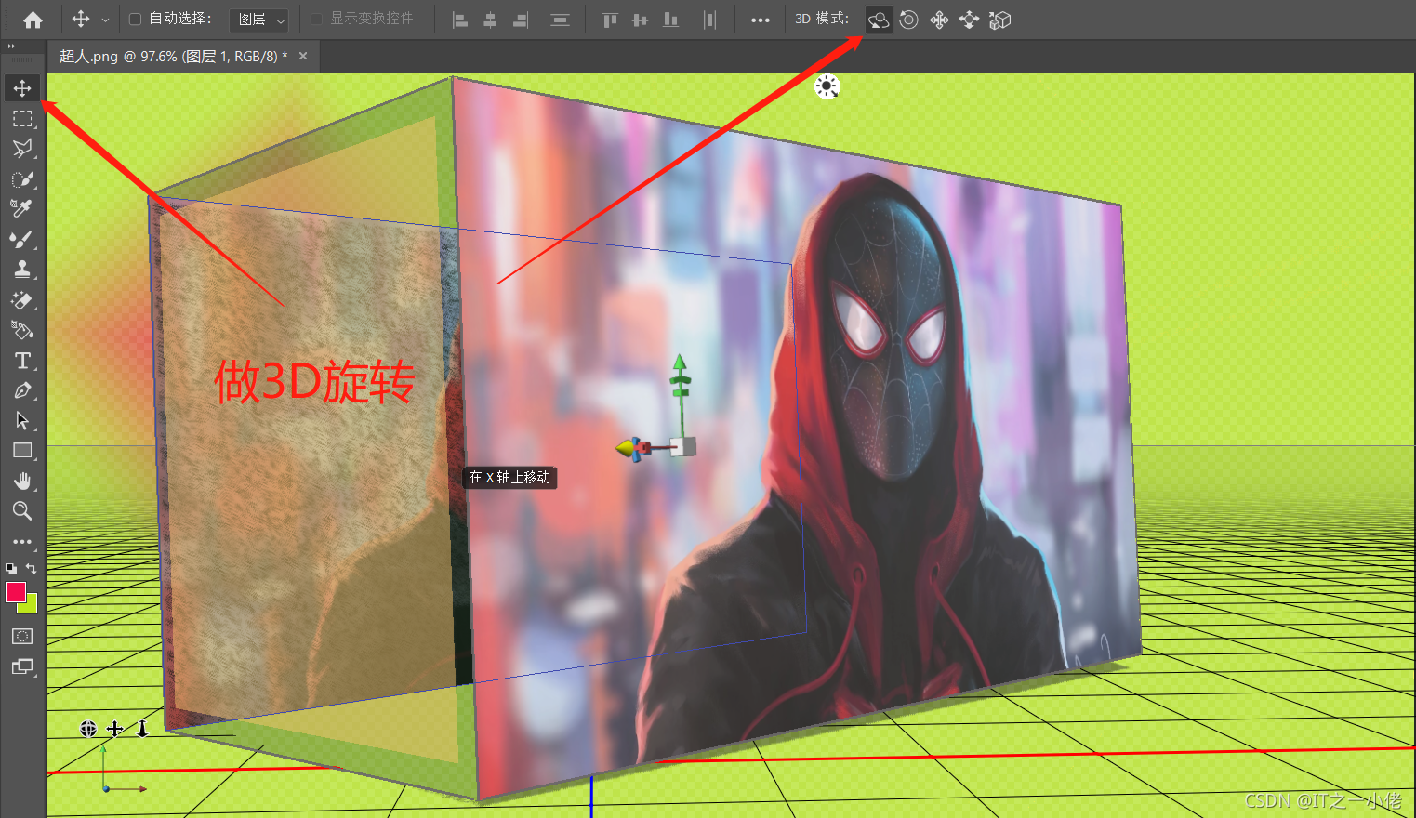This screenshot has width=1416, height=818.
Task: Close the 超人.png document tab
Action: pos(303,57)
